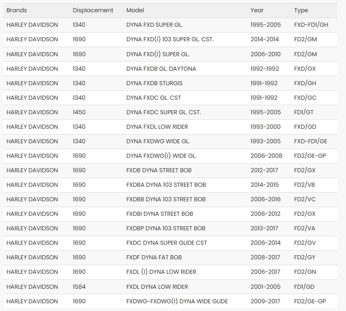The width and height of the screenshot is (346, 311).
Task: Select the FXDWG-FXDWG(I) DYNA WIDE GLIDE model
Action: pos(177,301)
